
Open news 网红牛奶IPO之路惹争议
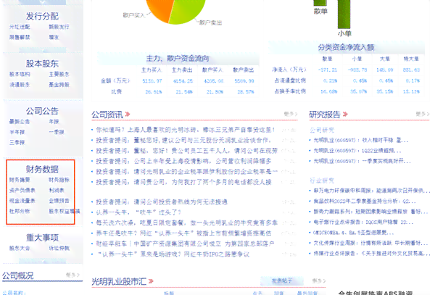pyautogui.click(x=173, y=254)
